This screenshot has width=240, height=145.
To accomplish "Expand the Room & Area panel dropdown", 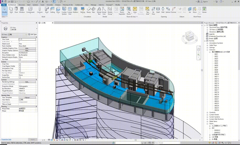I will [132, 17].
